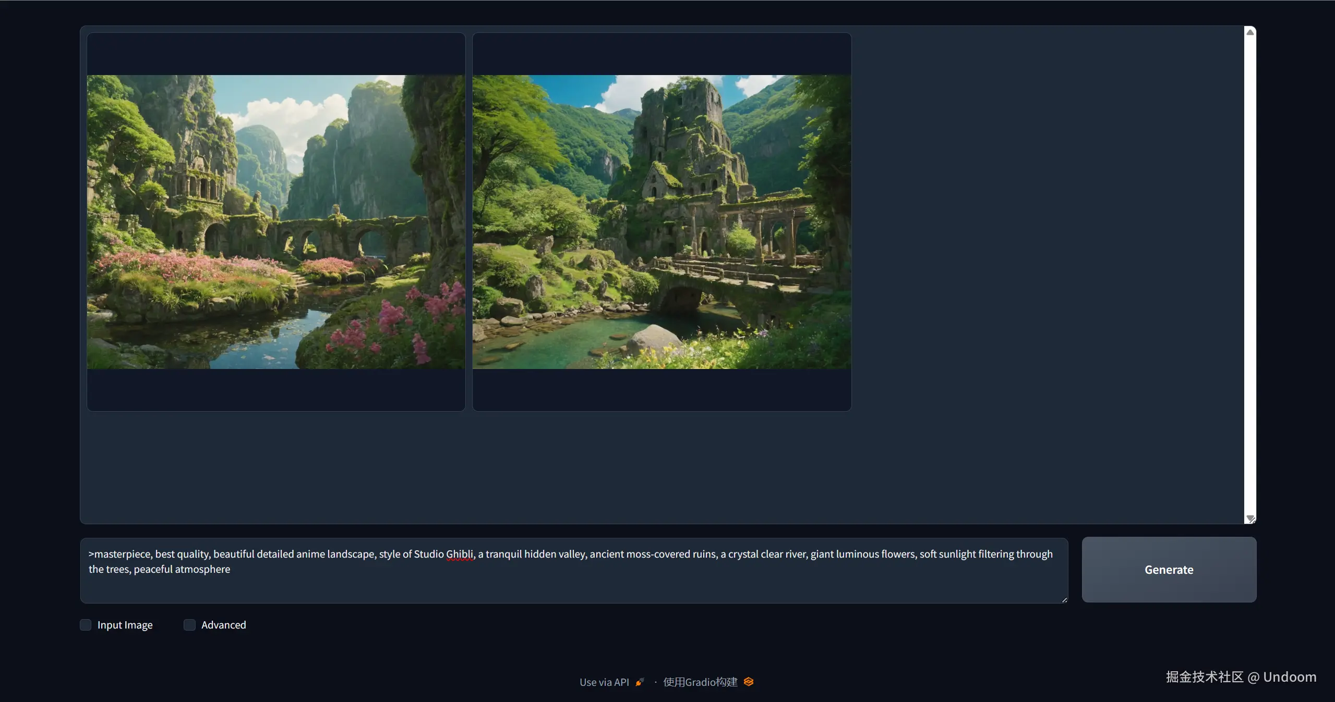Enable the Input Image checkbox
The height and width of the screenshot is (702, 1335).
coord(86,625)
